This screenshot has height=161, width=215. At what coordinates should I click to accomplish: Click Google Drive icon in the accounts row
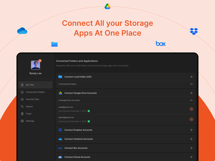(x=60, y=93)
